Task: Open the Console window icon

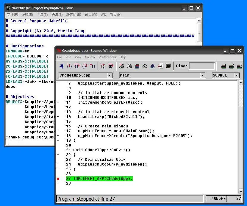Action: tap(168, 66)
